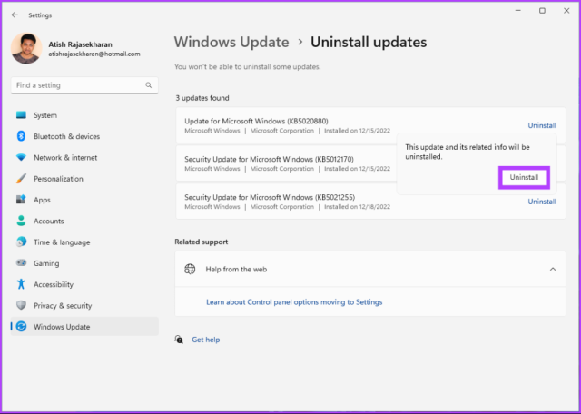Click the Help from the web globe icon
The width and height of the screenshot is (581, 414).
pyautogui.click(x=190, y=269)
